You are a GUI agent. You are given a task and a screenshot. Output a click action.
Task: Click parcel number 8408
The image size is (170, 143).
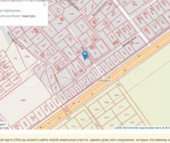tap(18, 32)
